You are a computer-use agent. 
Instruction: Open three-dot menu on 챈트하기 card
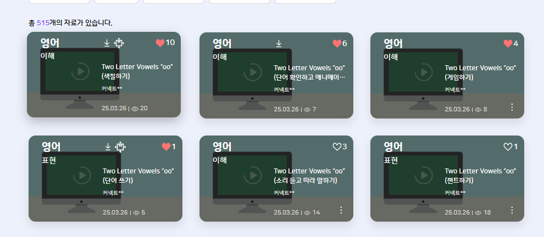512,210
